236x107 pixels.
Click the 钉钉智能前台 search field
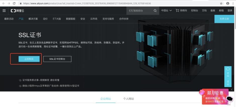tap(140, 10)
